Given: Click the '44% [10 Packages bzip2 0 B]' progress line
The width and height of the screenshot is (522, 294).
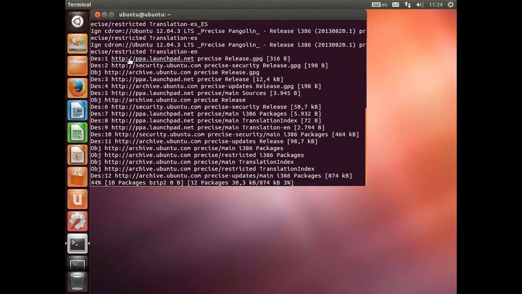Looking at the screenshot, I should pyautogui.click(x=192, y=183).
